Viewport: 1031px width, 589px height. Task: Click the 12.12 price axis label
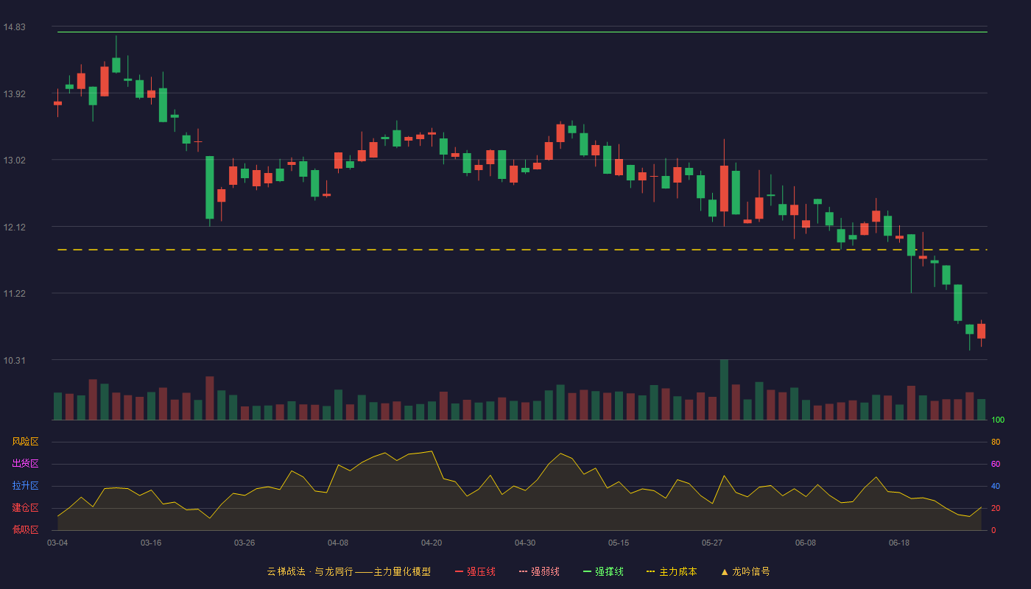[15, 228]
